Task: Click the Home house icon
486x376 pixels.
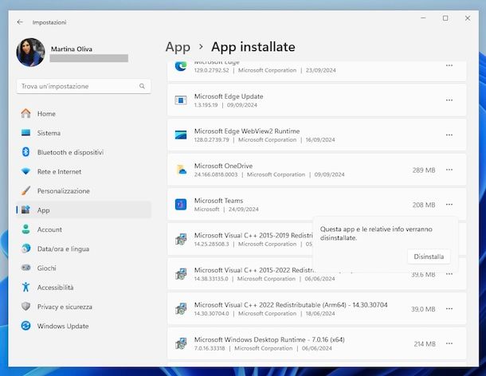Action: tap(26, 113)
